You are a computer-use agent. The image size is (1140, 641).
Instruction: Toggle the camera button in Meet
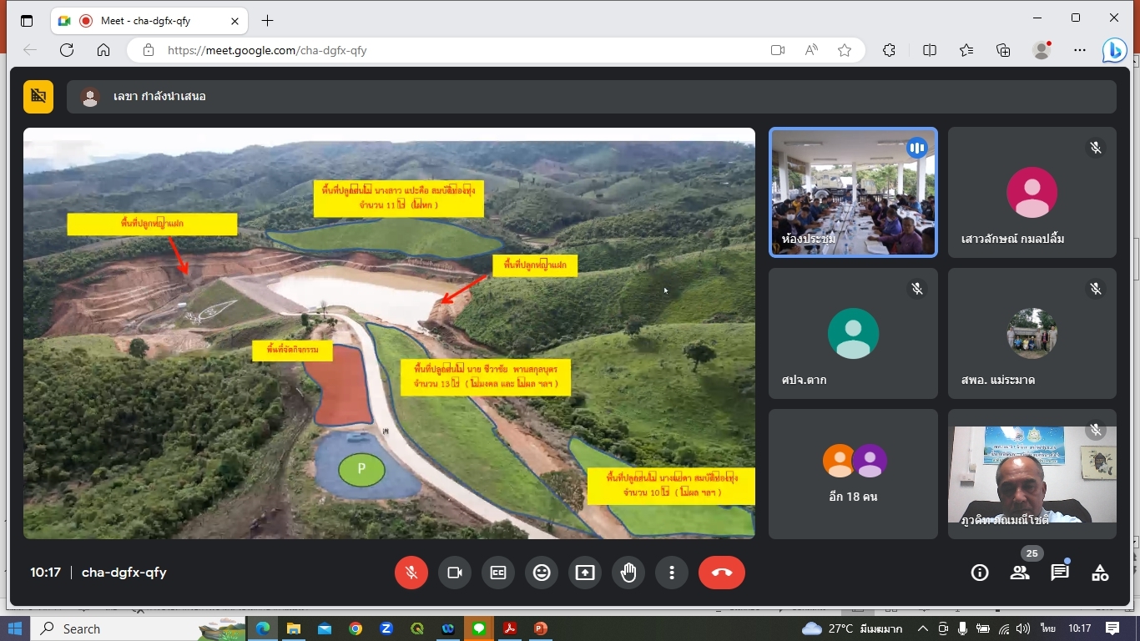(455, 573)
